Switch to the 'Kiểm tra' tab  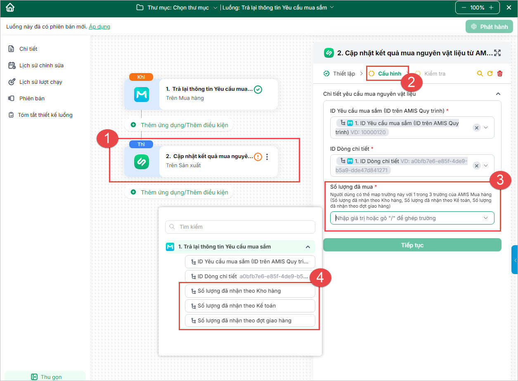click(x=430, y=73)
